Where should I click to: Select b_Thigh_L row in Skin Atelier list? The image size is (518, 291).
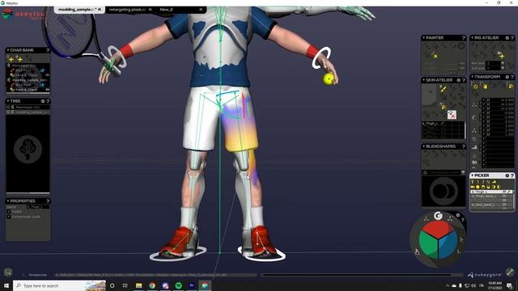coord(443,124)
